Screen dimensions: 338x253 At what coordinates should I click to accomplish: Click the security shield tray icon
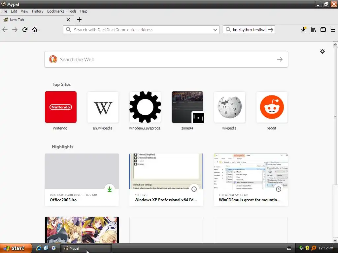(x=307, y=248)
